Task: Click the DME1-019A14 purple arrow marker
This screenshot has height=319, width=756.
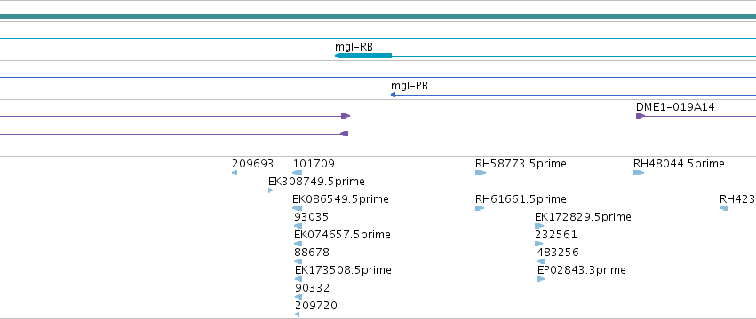Action: [641, 116]
